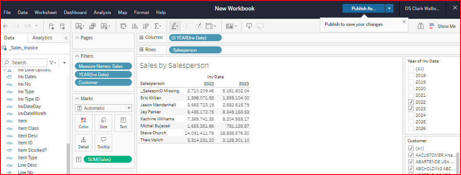Expand the Publish As dropdown arrow
This screenshot has height=175, width=461.
tap(390, 8)
